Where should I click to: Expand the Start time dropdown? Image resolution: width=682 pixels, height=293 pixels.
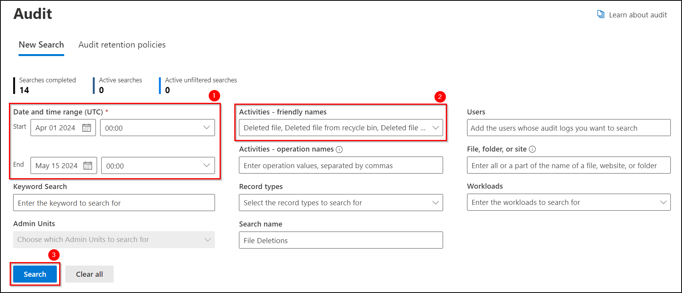point(206,128)
